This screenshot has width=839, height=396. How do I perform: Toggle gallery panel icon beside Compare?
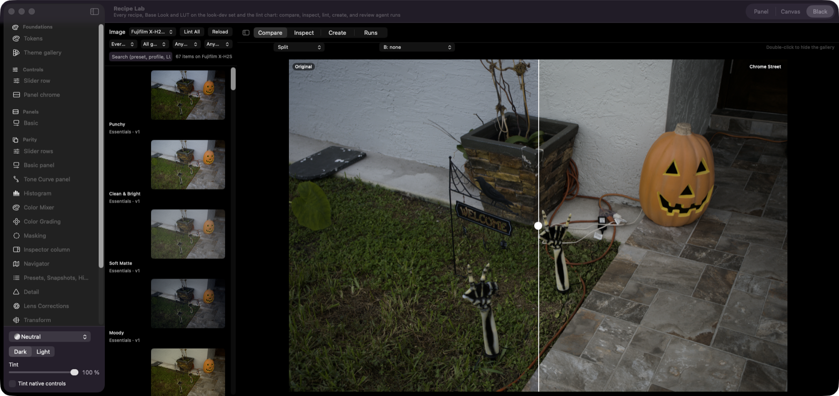coord(246,33)
